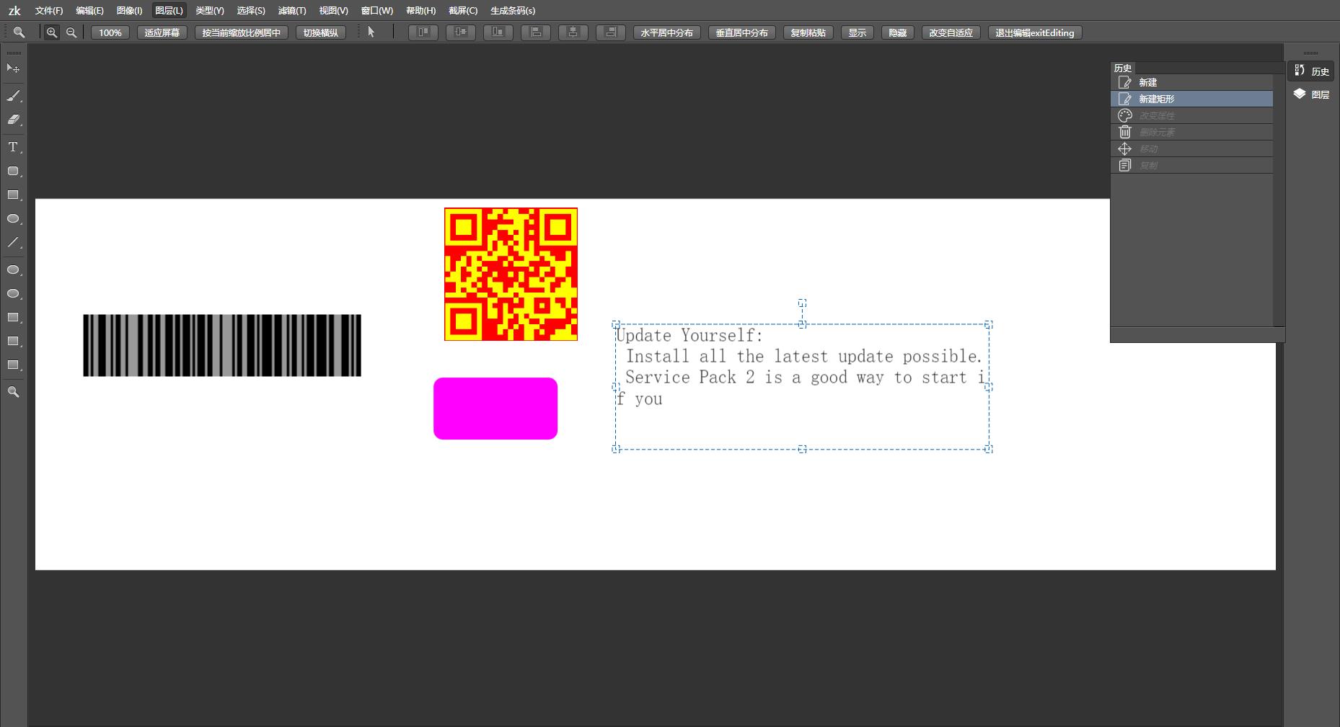Click the 隐藏 hide button
The image size is (1340, 727).
[898, 32]
